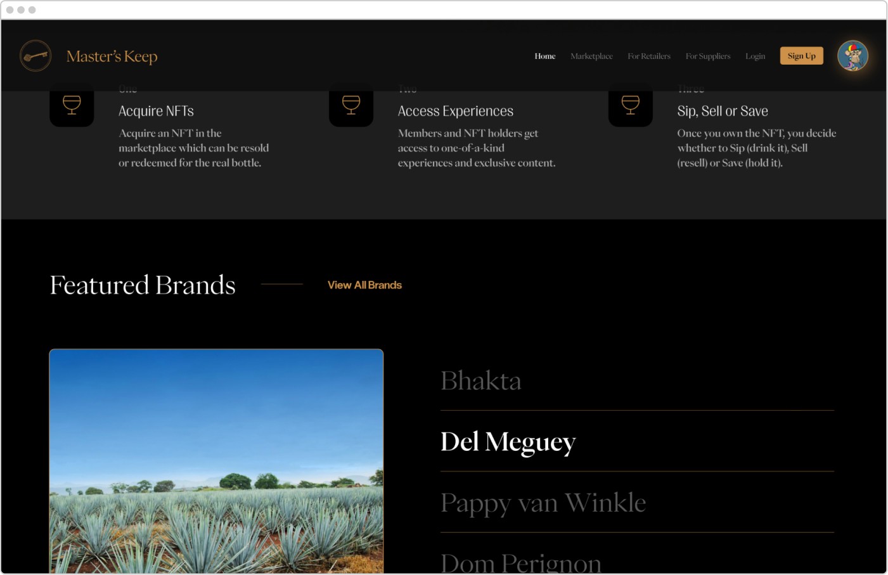Open the agave field brand image
888x575 pixels.
pyautogui.click(x=216, y=462)
